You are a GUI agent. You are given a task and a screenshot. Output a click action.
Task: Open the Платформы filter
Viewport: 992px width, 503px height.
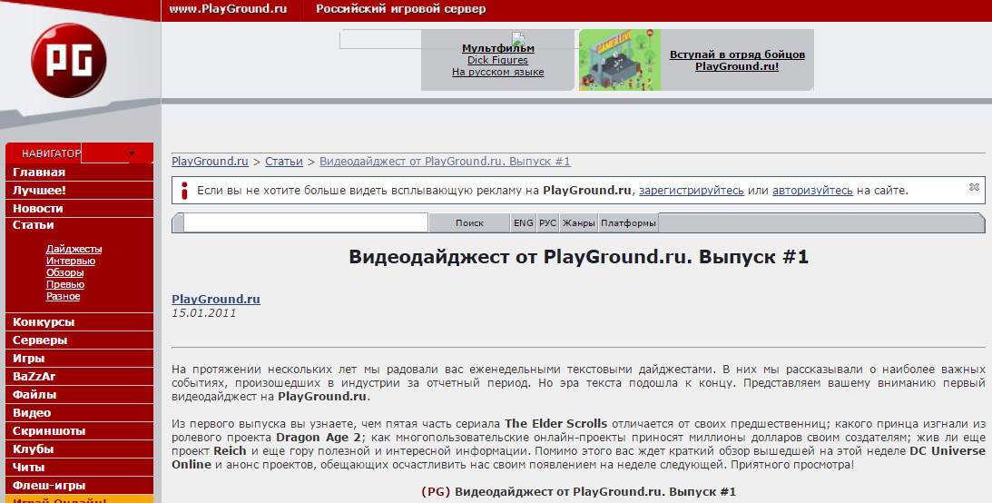(628, 222)
